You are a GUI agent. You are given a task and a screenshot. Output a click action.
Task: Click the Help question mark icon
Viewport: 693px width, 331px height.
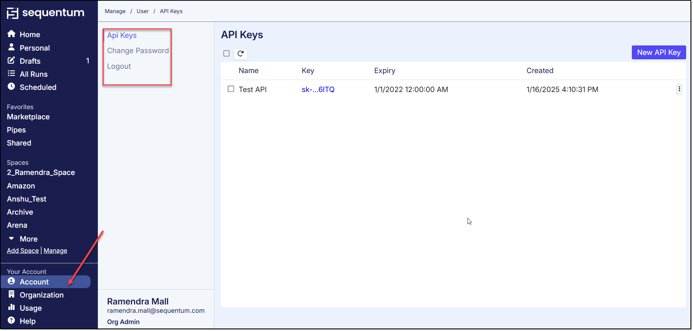pos(11,320)
